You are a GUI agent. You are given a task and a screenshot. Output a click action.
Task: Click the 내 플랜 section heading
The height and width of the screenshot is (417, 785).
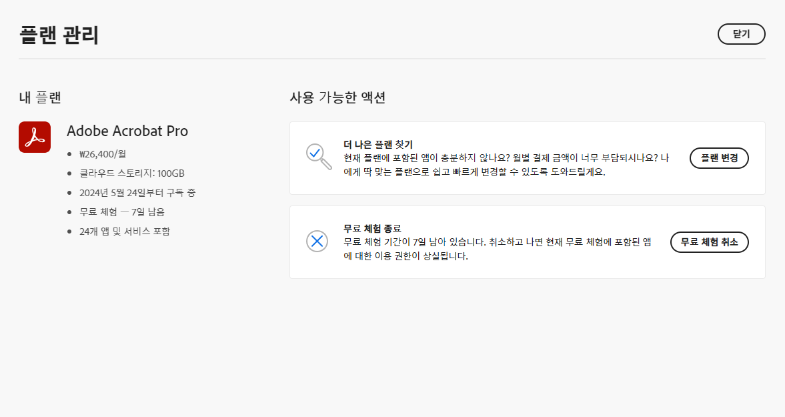pyautogui.click(x=40, y=97)
